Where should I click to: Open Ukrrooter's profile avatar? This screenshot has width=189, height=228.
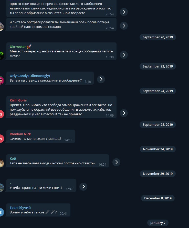click(x=2, y=56)
